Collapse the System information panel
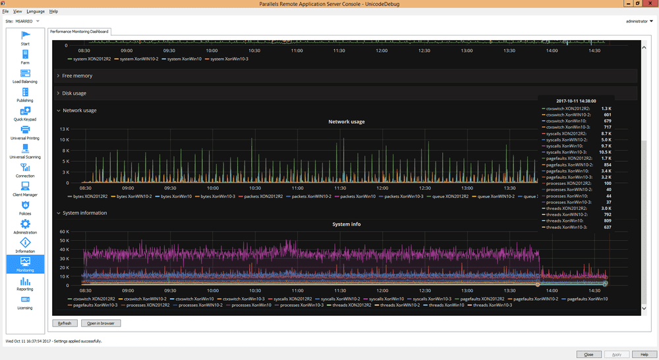Screen dimensions: 659x360 pyautogui.click(x=84, y=213)
